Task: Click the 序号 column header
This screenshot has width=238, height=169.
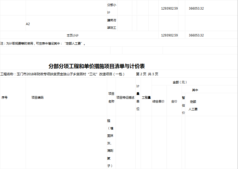Action: point(4,97)
